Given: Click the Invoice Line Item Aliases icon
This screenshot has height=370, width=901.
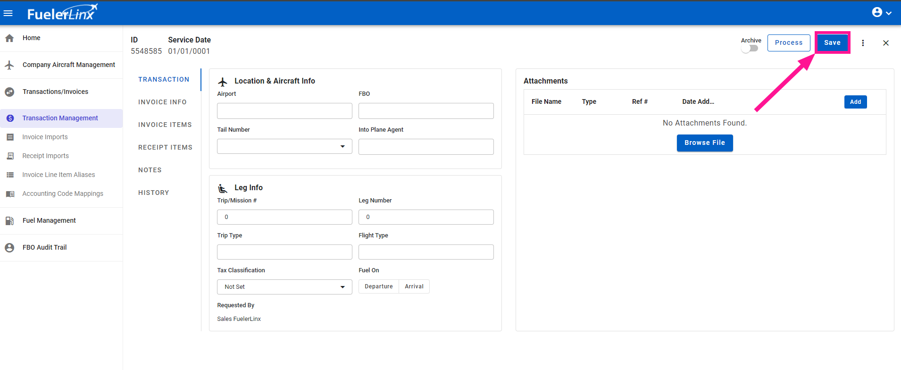Looking at the screenshot, I should tap(10, 175).
